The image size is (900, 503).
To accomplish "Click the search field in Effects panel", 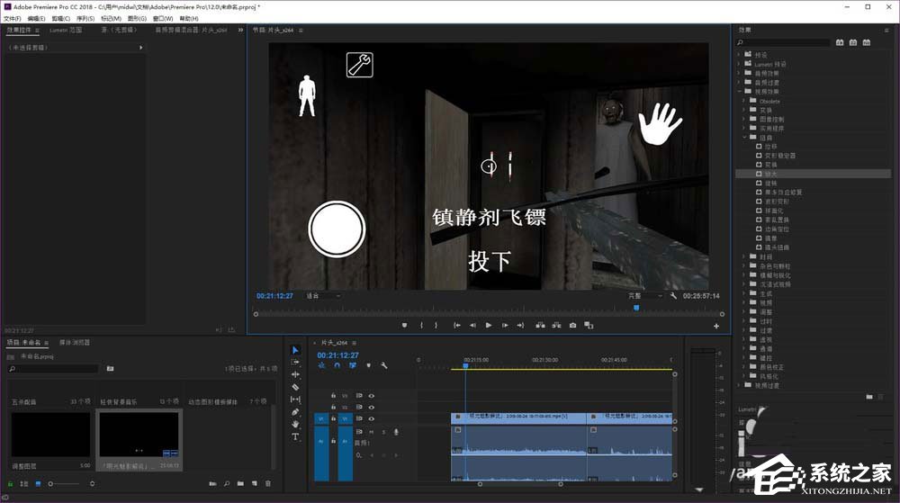I will pyautogui.click(x=781, y=41).
